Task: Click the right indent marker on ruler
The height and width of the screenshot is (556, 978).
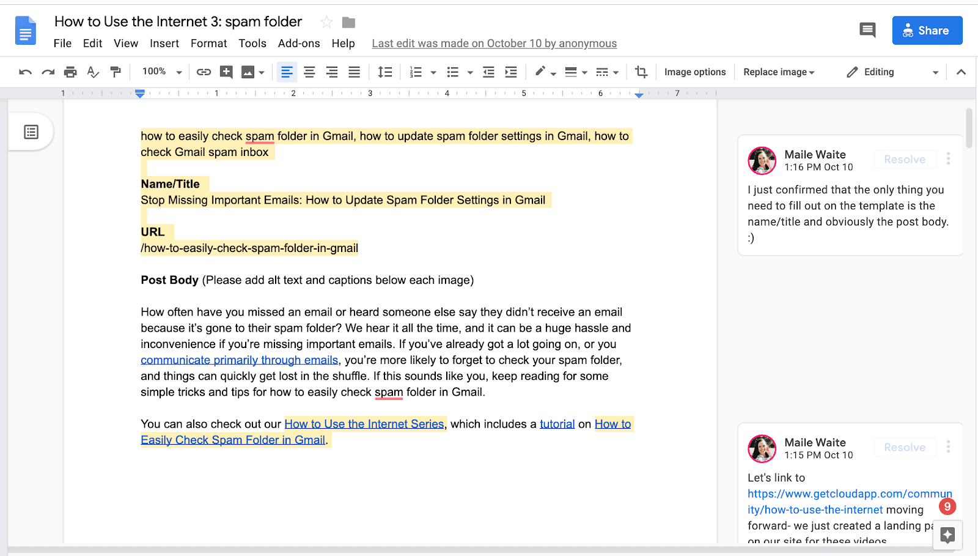Action: coord(639,94)
